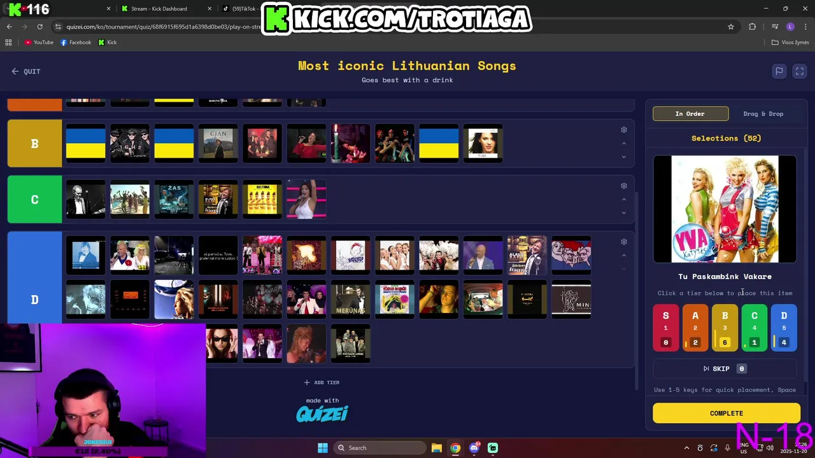The height and width of the screenshot is (458, 815).
Task: Open Discord from taskbar
Action: click(x=474, y=448)
